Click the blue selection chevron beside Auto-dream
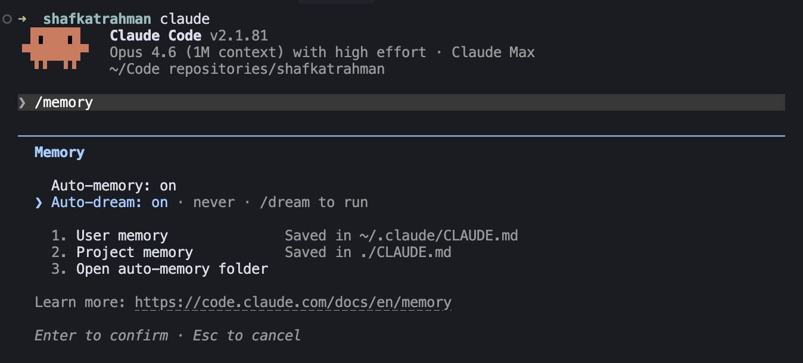The image size is (803, 363). tap(39, 202)
